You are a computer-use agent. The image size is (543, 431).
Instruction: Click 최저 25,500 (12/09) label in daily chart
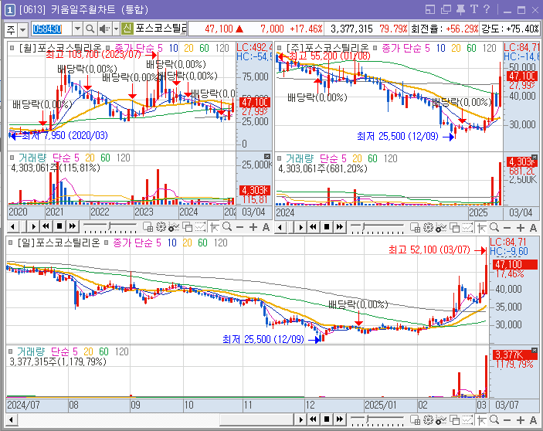(263, 339)
